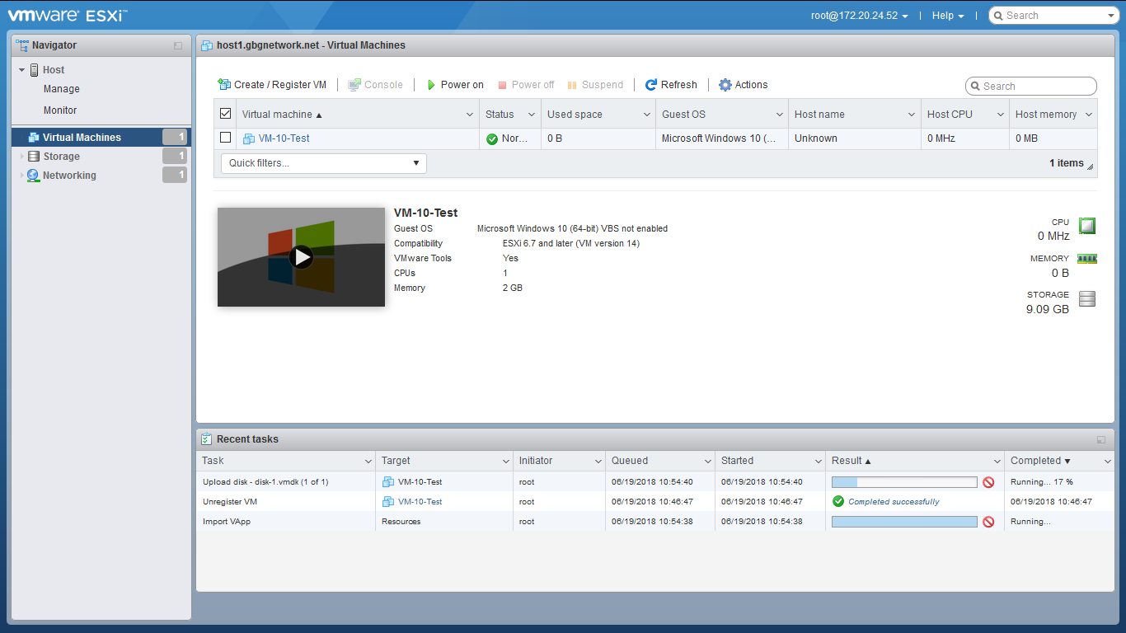Toggle the select-all virtual machines checkbox
This screenshot has height=633, width=1126.
pos(225,115)
